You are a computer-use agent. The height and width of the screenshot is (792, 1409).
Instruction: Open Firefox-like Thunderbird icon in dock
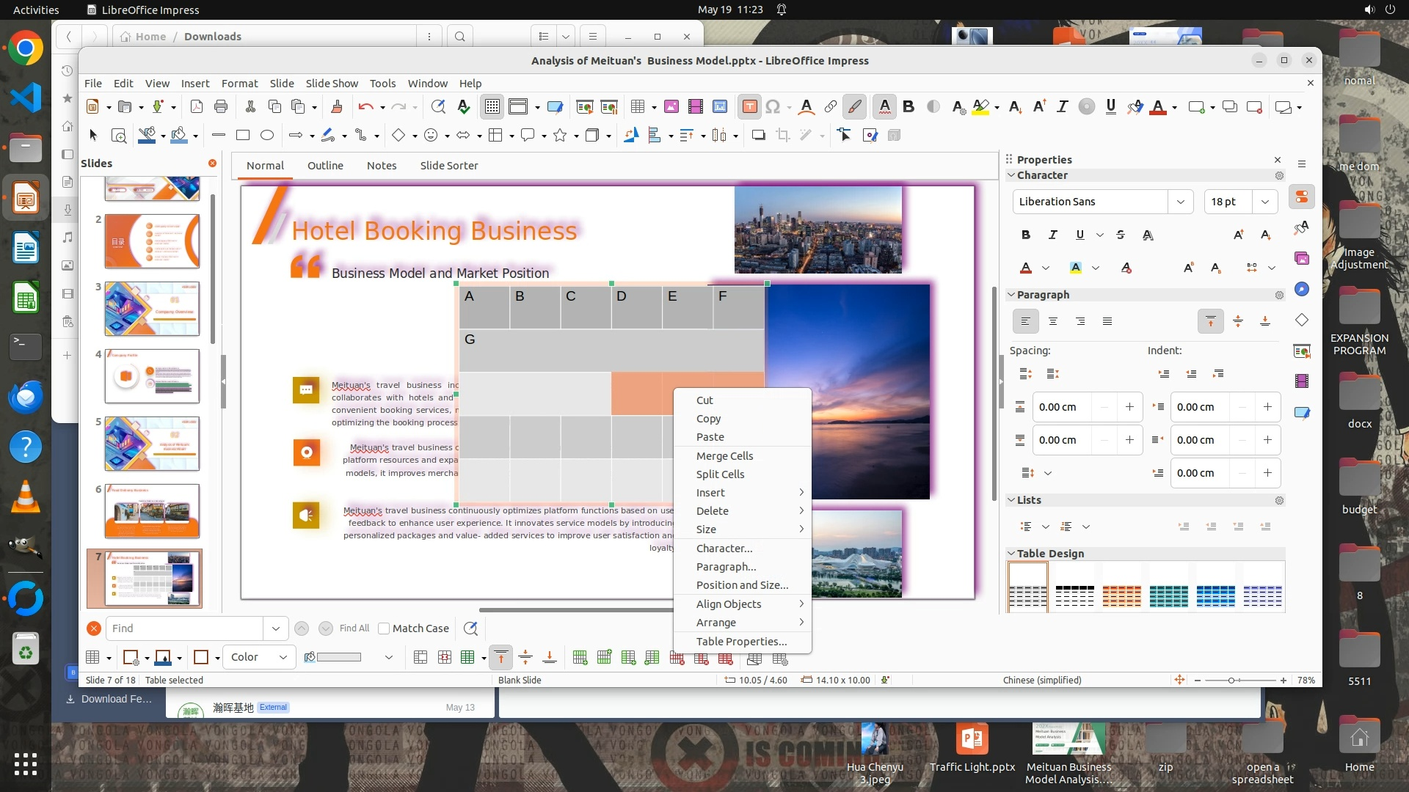click(x=26, y=397)
